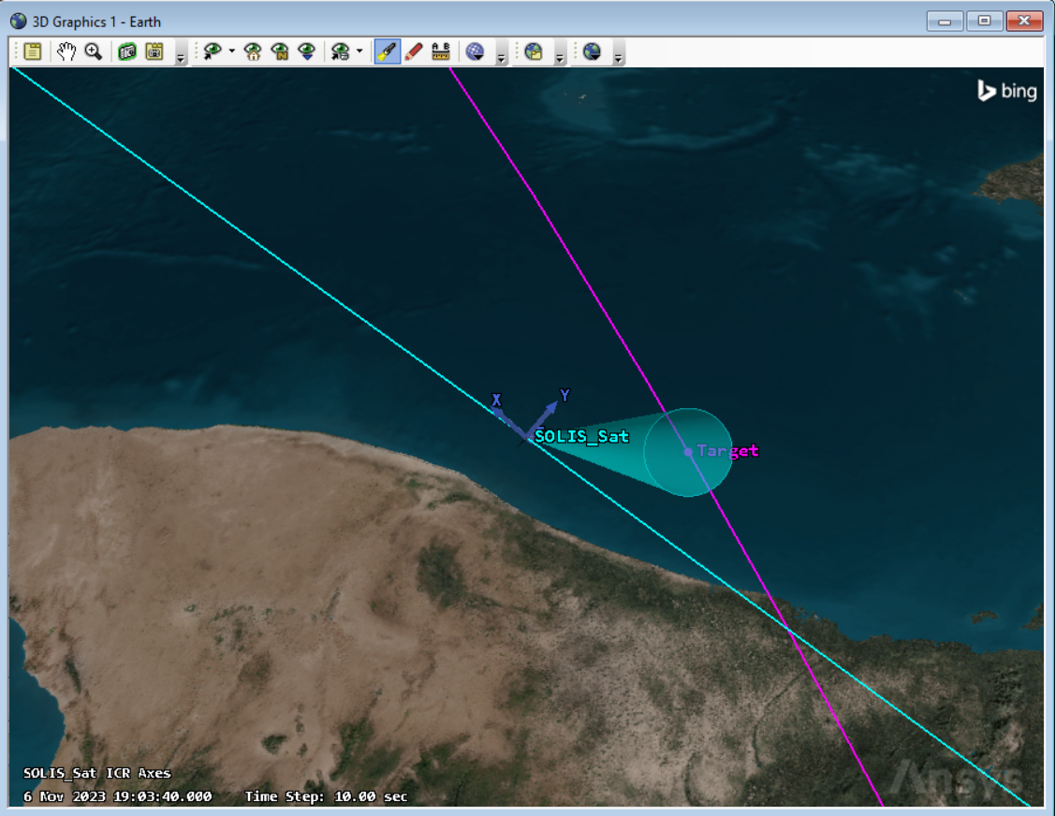Reset the camera with the Home View icon
The height and width of the screenshot is (816, 1055).
[251, 51]
